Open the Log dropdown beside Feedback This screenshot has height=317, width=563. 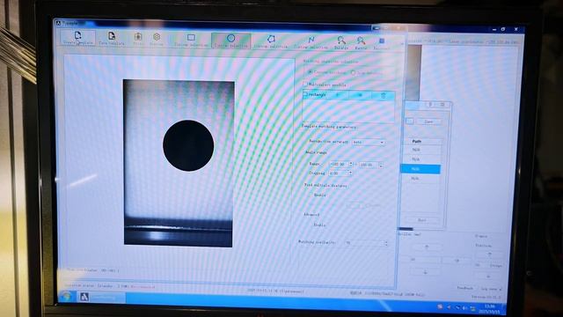pyautogui.click(x=491, y=289)
